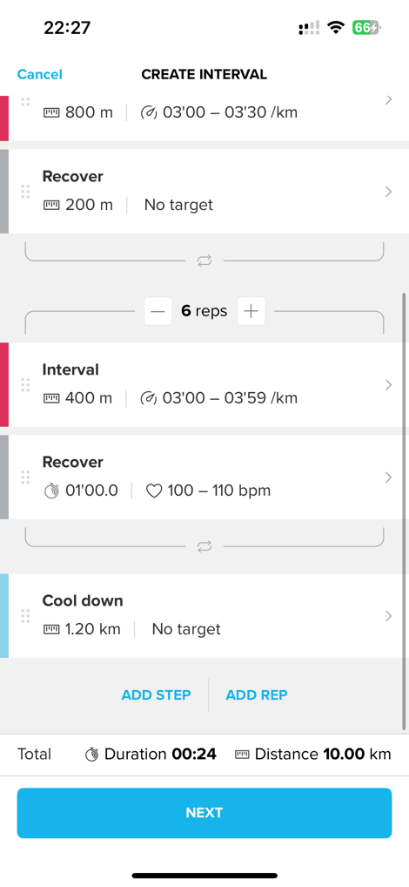
Task: Open the 400 m Interval step chevron
Action: 389,384
